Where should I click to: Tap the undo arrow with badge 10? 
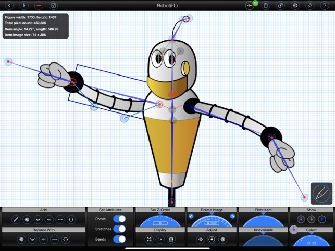pyautogui.click(x=250, y=6)
